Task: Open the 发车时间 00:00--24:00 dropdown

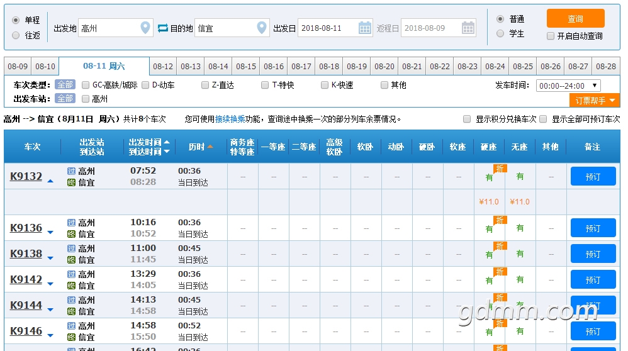Action: click(568, 86)
